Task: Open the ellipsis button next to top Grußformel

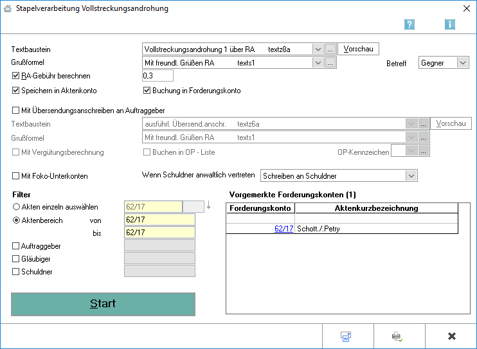Action: coord(330,63)
